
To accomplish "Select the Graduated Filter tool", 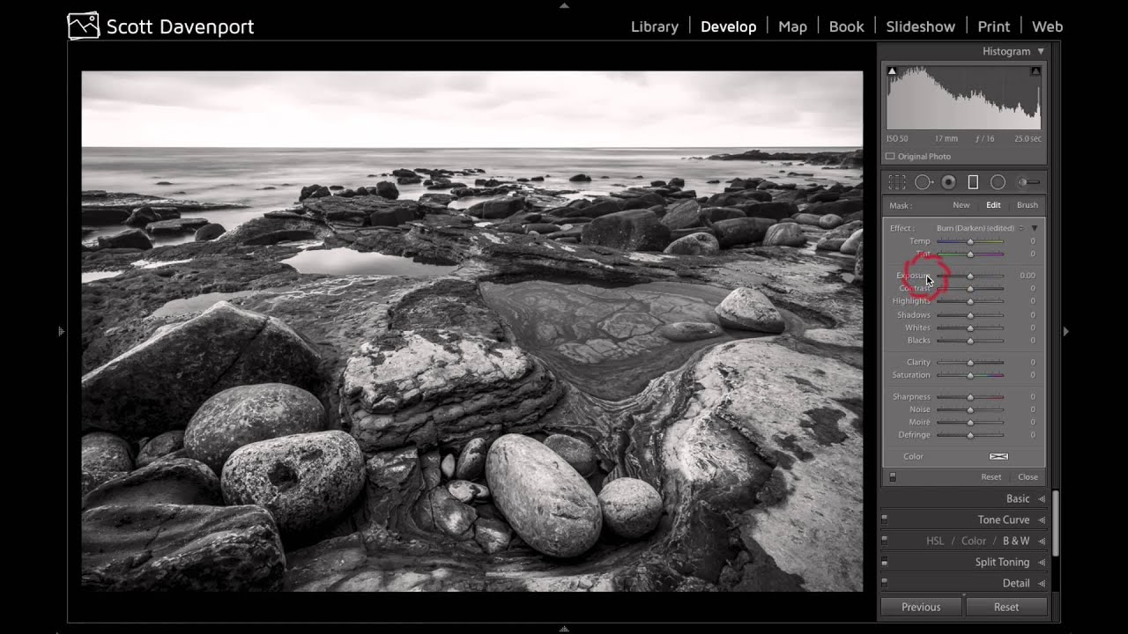I will click(x=973, y=182).
